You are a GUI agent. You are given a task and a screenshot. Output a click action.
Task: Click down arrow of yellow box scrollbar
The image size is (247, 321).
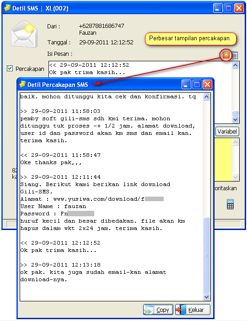pos(235,177)
